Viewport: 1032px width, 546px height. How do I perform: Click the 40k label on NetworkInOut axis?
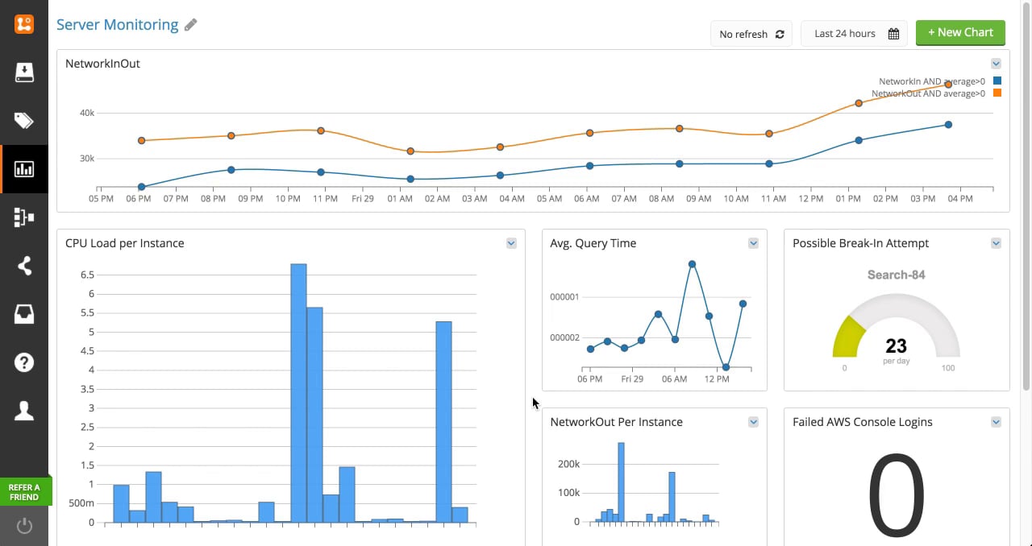click(87, 113)
